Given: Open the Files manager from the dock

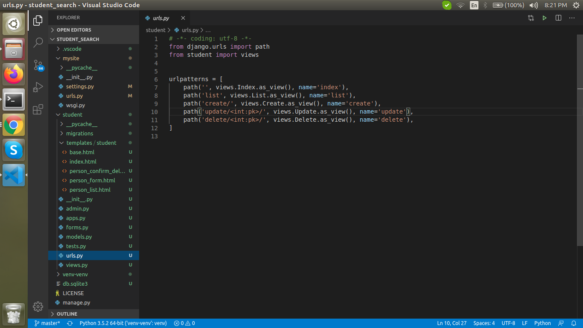Looking at the screenshot, I should pos(14,49).
